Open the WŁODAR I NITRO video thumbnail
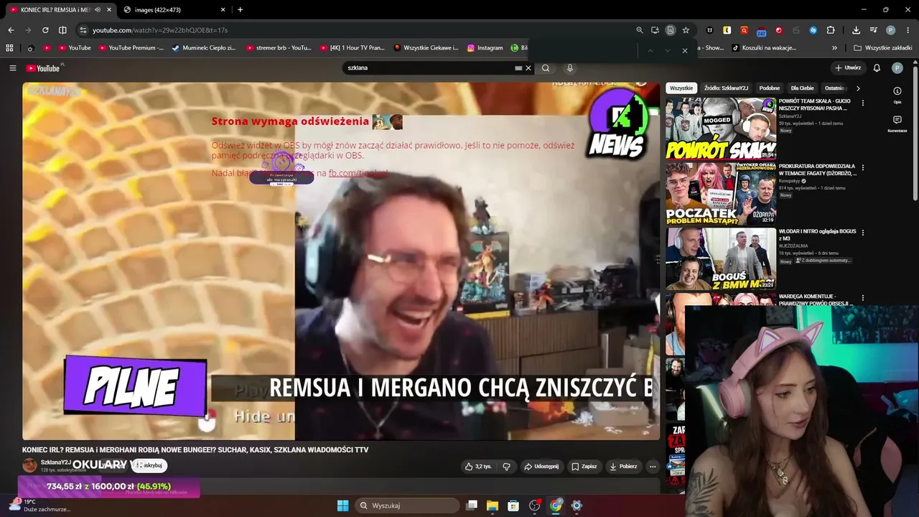919x517 pixels. point(721,258)
